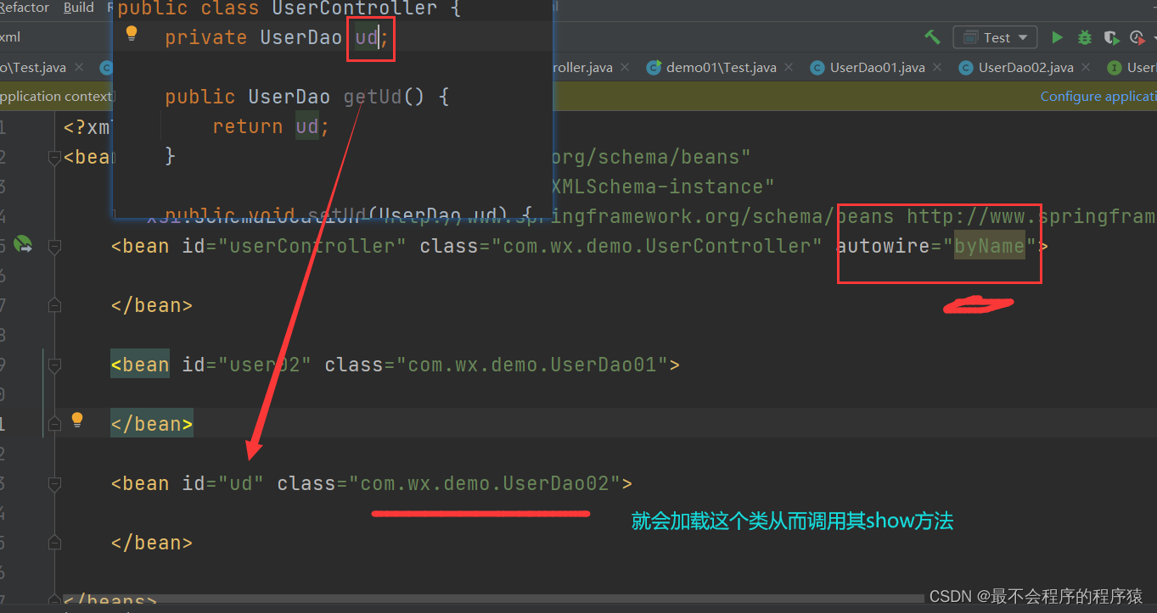Click the UserController class name in popup
This screenshot has height=613, width=1157.
pos(355,9)
